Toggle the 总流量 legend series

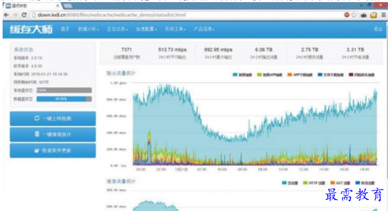pos(290,183)
